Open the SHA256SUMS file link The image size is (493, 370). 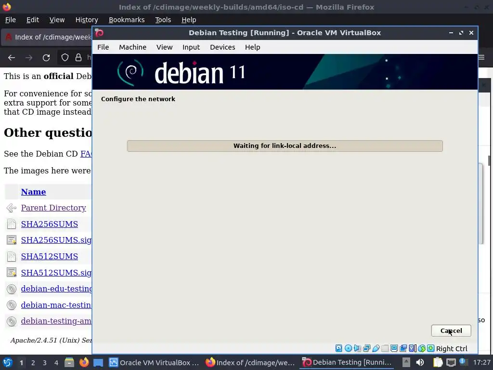pos(50,224)
